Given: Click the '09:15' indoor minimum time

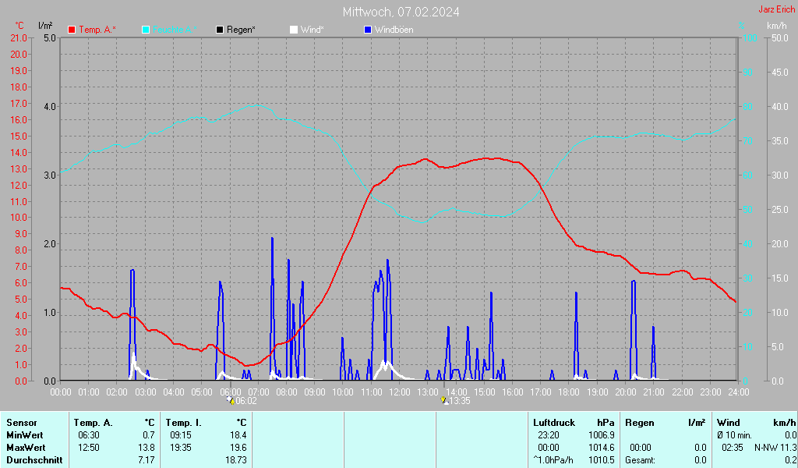Looking at the screenshot, I should [181, 435].
